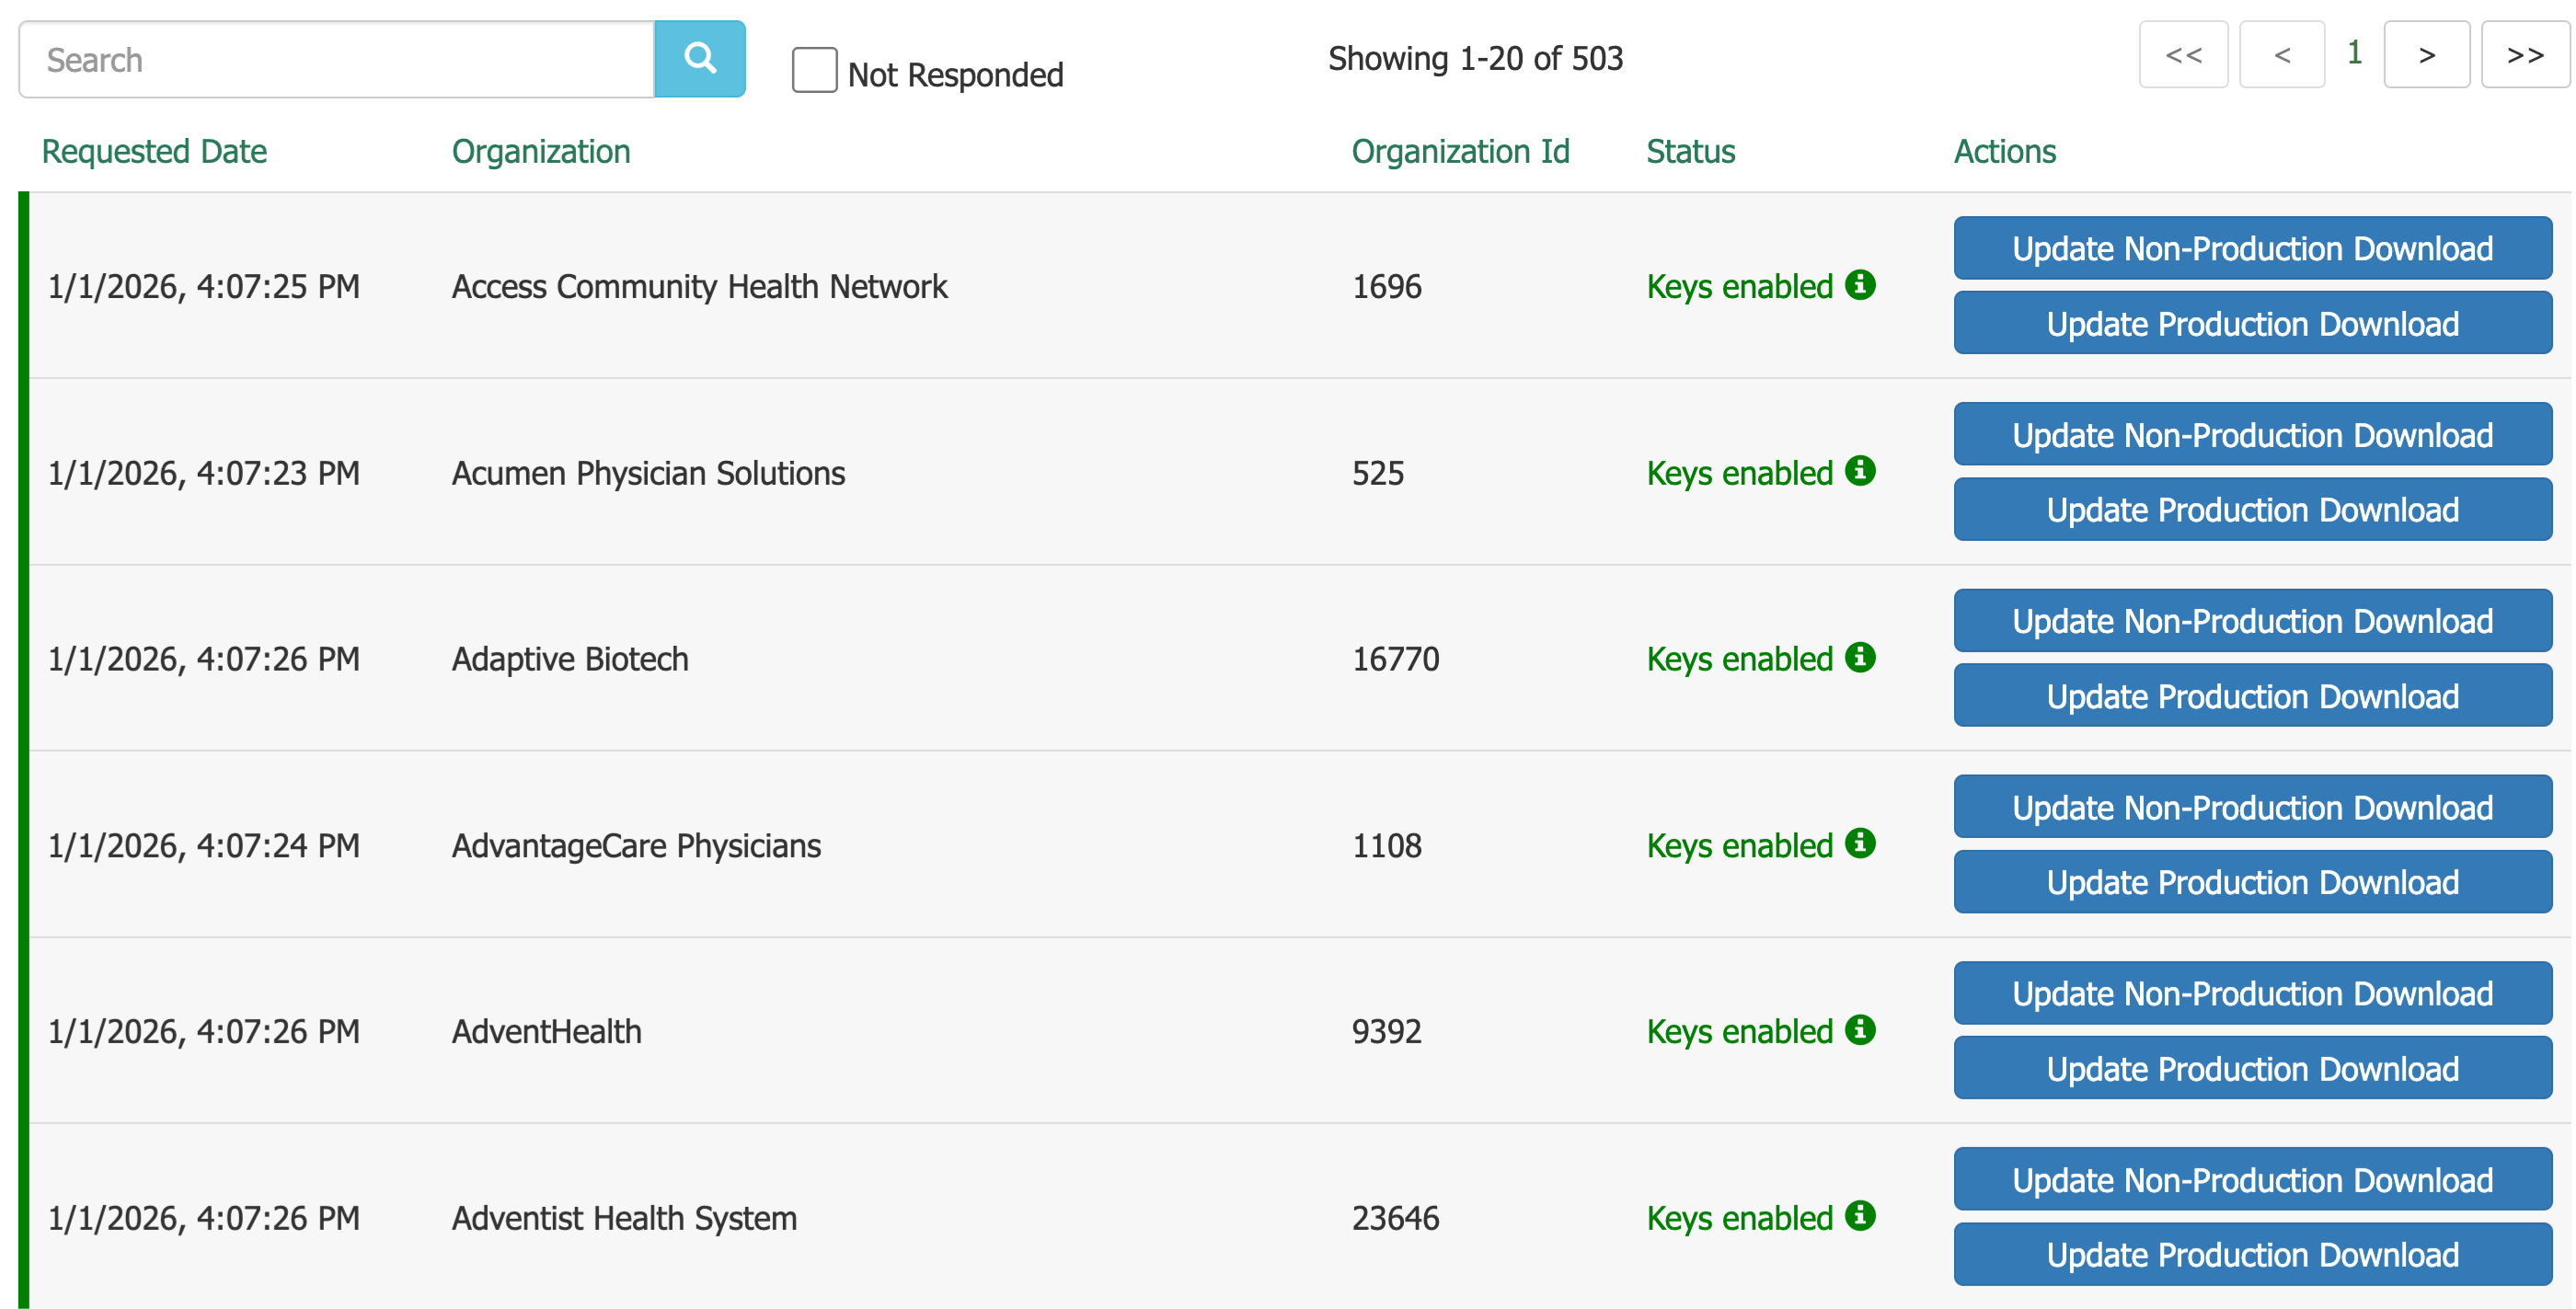Update Non-Production Download for Access Community Health Network

click(2252, 248)
